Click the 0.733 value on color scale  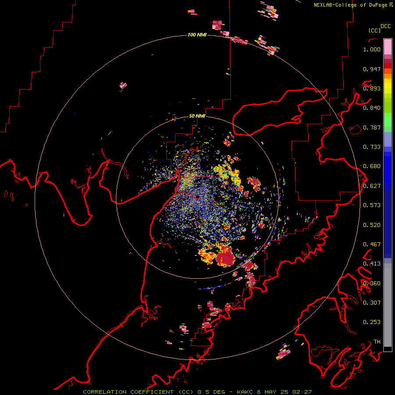372,147
